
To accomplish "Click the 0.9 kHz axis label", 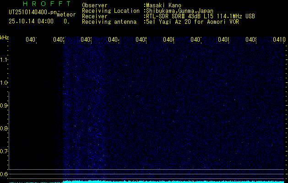I will tap(4, 106).
